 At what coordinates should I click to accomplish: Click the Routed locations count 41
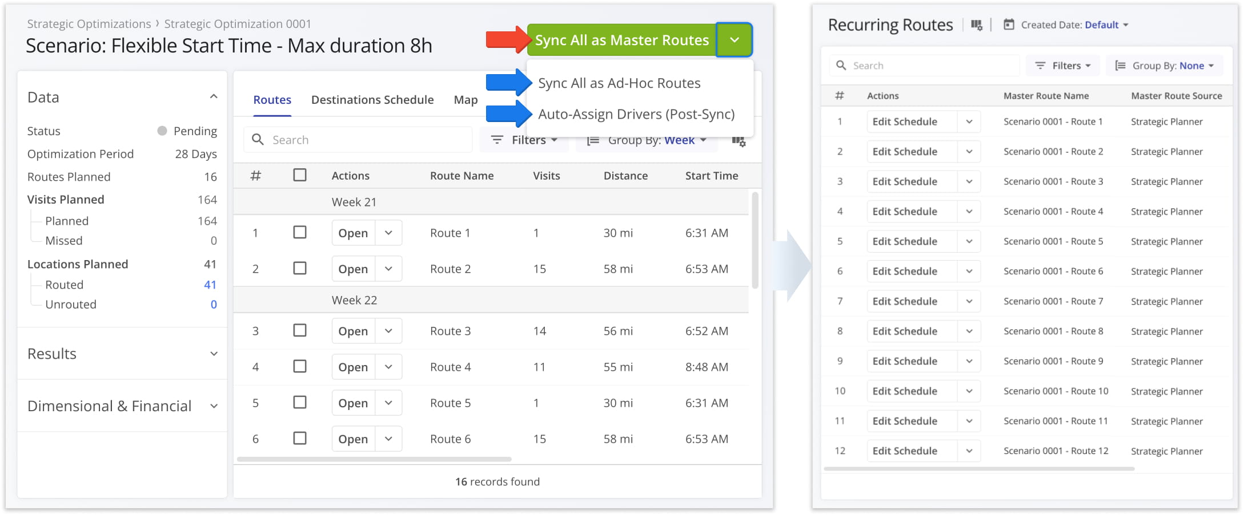(210, 285)
